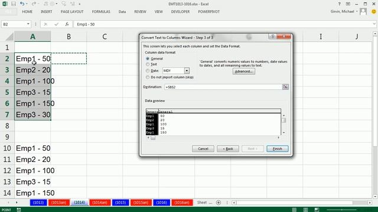Click the (1015) sheet tab
The width and height of the screenshot is (378, 212).
click(x=120, y=203)
